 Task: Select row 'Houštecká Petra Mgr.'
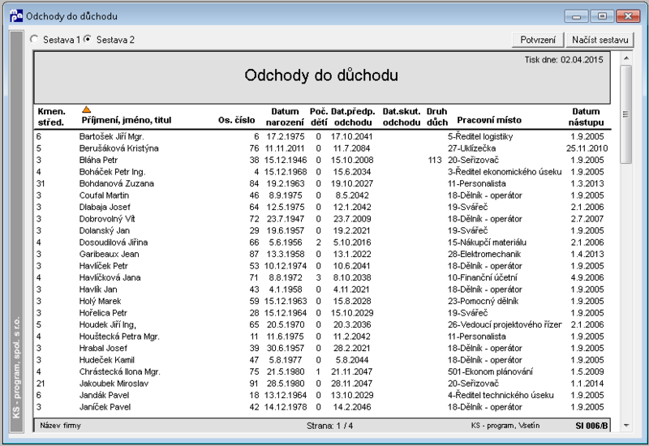tap(322, 337)
